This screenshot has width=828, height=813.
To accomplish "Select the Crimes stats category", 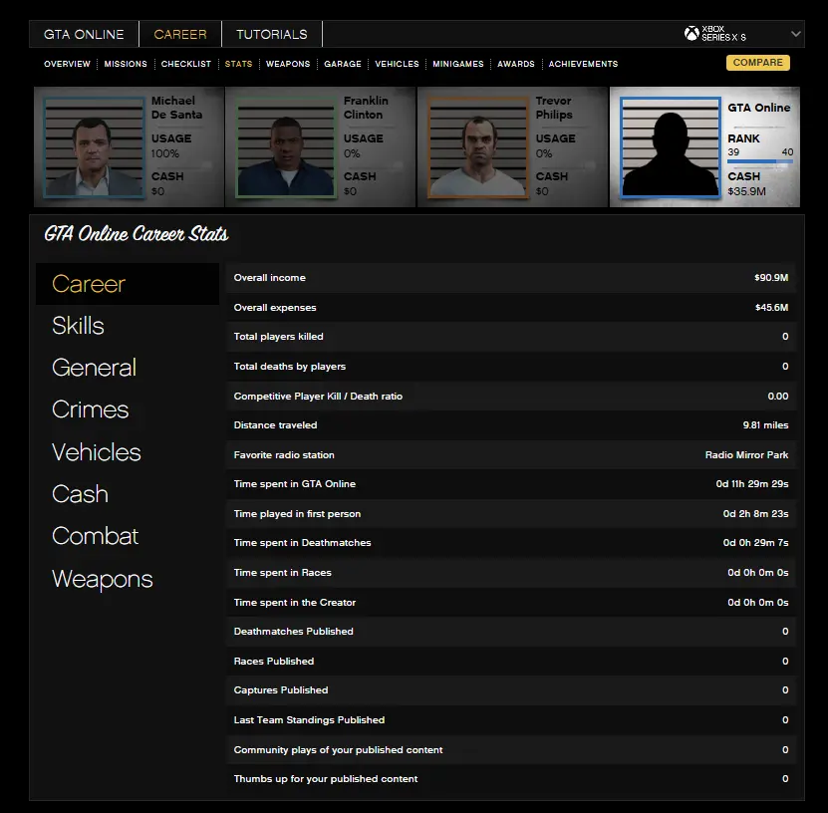I will (90, 409).
